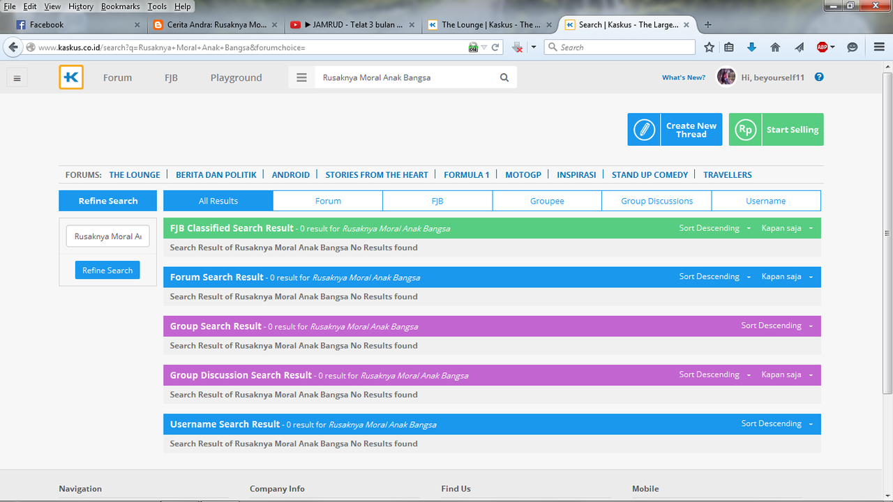Open Group Search Sort Descending dropdown
Viewport: 893px width, 502px height.
776,326
